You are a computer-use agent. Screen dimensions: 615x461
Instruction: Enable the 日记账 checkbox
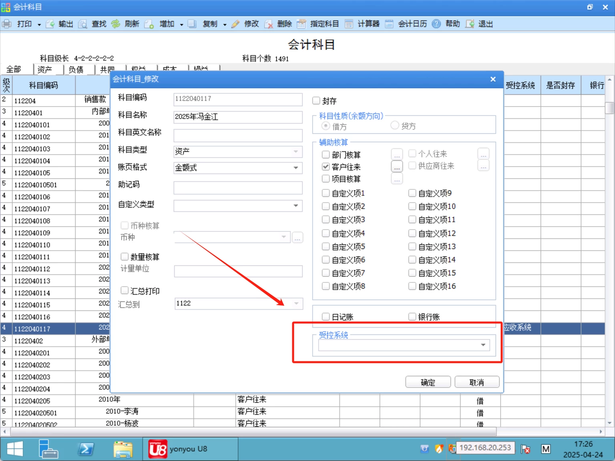pos(326,317)
